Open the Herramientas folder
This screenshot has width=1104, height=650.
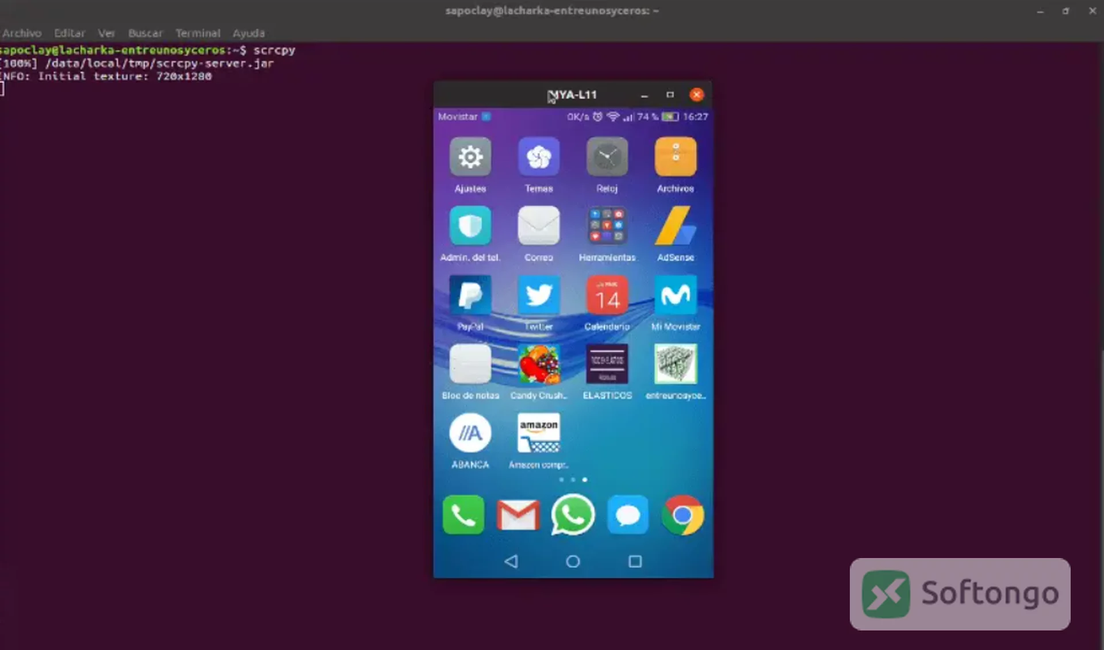(x=607, y=226)
